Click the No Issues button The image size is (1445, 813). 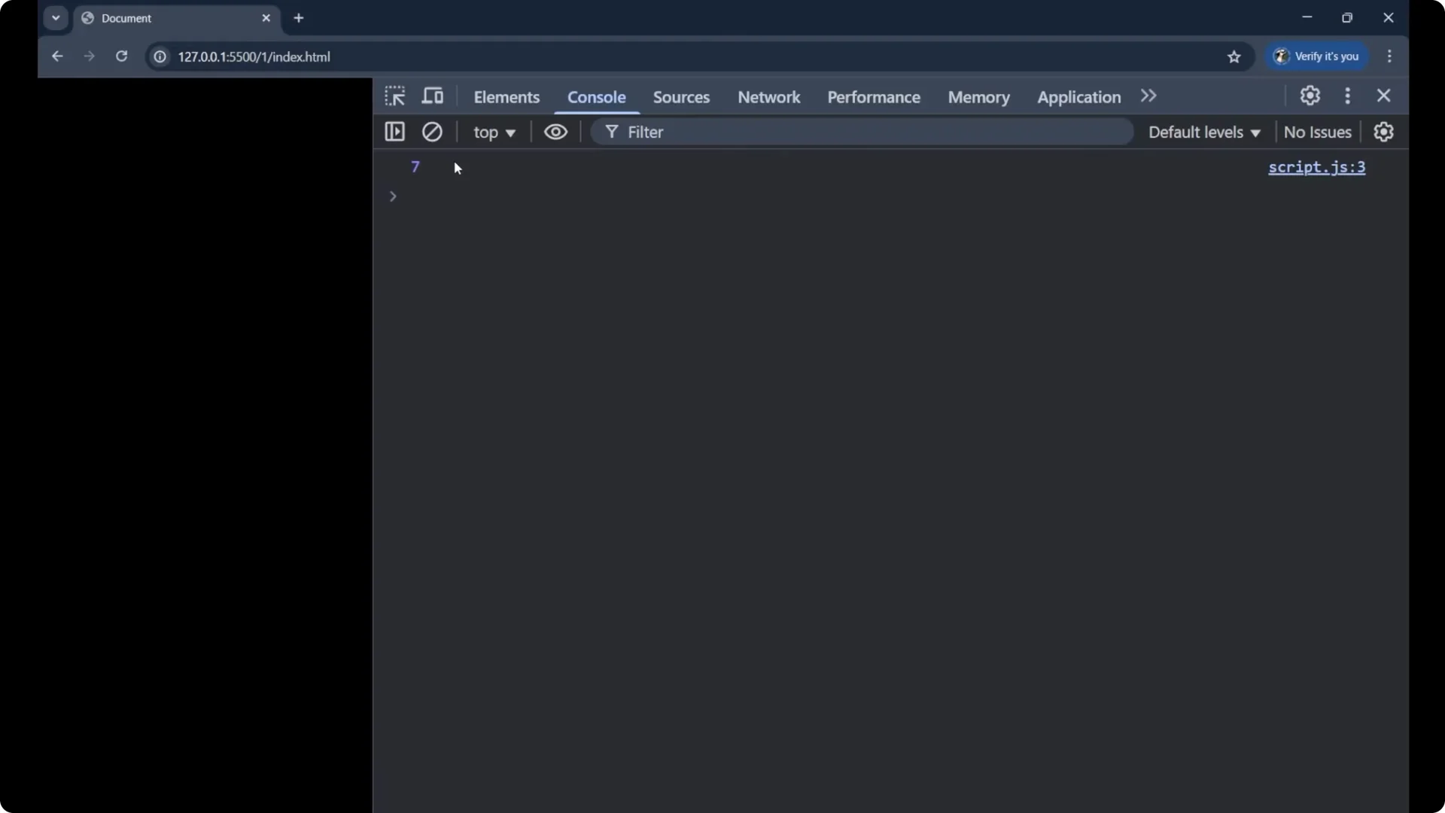click(x=1318, y=132)
